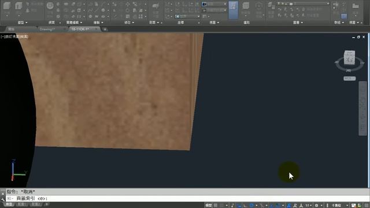Viewport: 370px width, 208px height.
Task: Expand the 實體編輯 panel
Action: click(x=74, y=23)
